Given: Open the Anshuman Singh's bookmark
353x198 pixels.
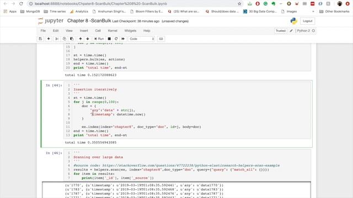Looking at the screenshot, I should point(109,12).
